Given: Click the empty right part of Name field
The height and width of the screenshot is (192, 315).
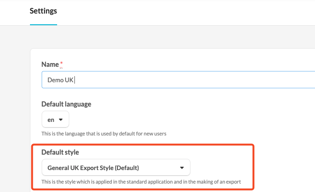Looking at the screenshot, I should [x=234, y=79].
